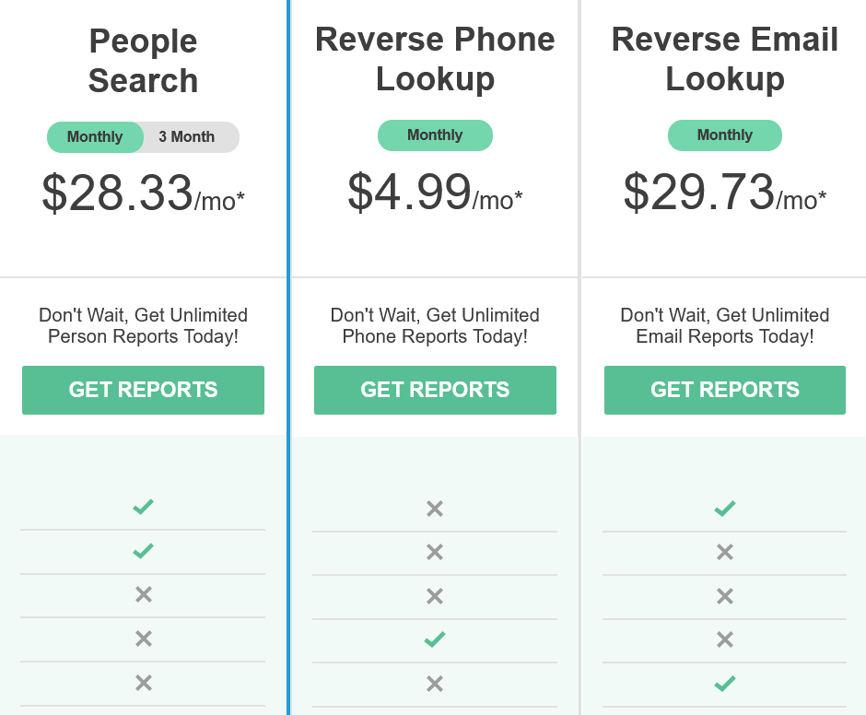Click the $28.33/mo price text

(x=143, y=194)
